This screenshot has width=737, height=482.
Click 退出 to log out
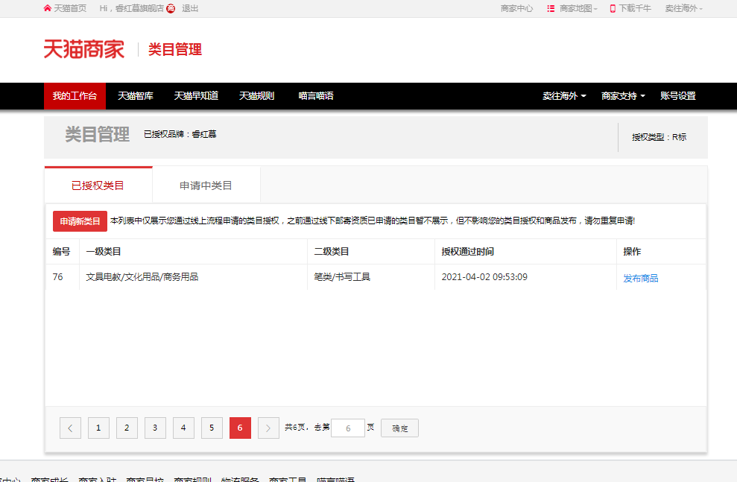(190, 8)
